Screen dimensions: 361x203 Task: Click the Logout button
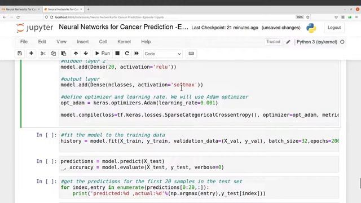334,28
